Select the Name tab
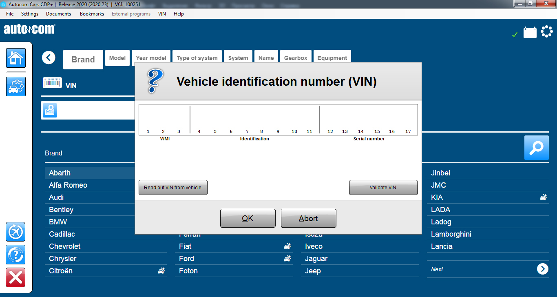Image resolution: width=557 pixels, height=297 pixels. point(266,57)
